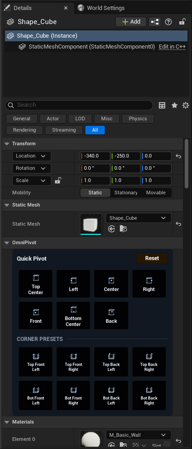Browse to Shape_Cube in Content Browser
This screenshot has width=192, height=449.
click(123, 229)
